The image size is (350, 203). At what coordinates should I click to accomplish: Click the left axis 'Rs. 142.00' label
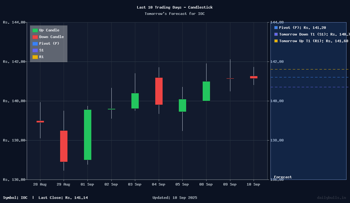tap(14, 62)
